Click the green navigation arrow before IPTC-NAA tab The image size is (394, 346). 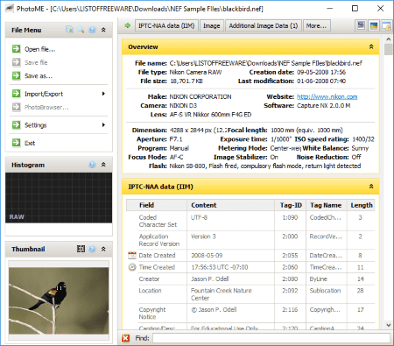[128, 25]
